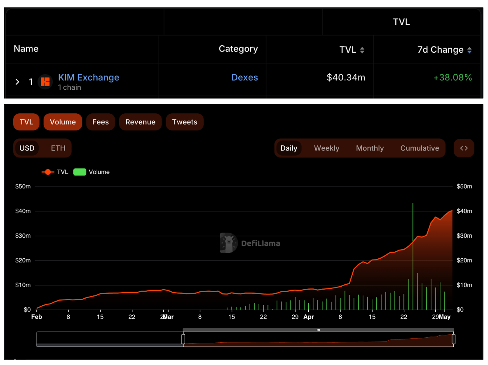Switch to the Monthly interval tab
This screenshot has height=365, width=488.
(370, 148)
